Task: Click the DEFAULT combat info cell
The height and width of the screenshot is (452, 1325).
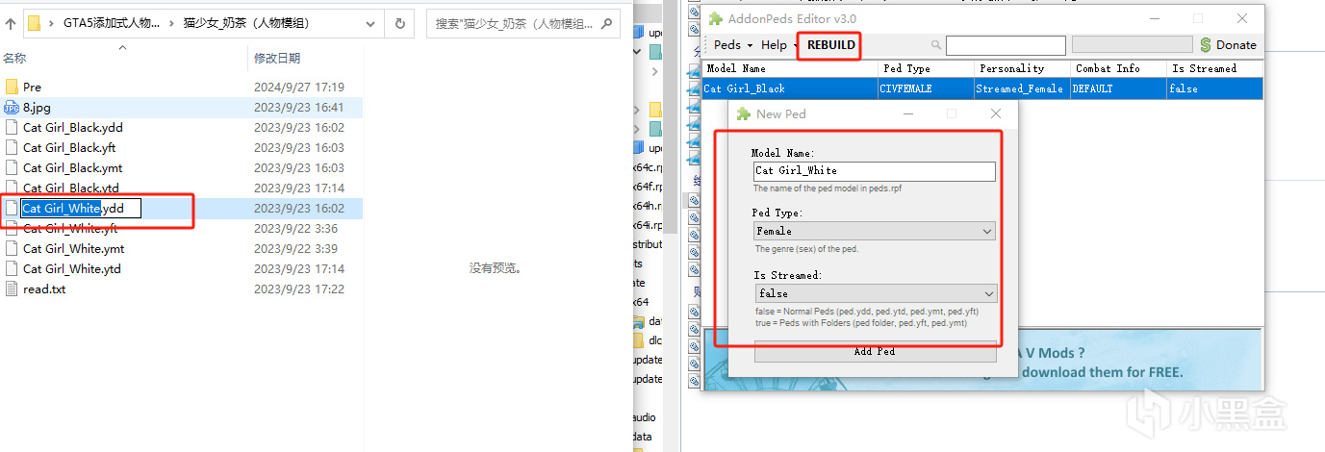Action: click(1118, 88)
